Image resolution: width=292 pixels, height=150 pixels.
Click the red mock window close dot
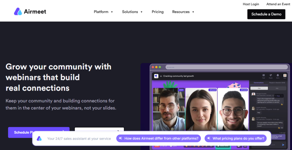click(153, 67)
